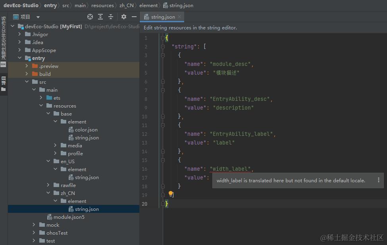Click the "width_label" underlined key value

[x=230, y=169]
